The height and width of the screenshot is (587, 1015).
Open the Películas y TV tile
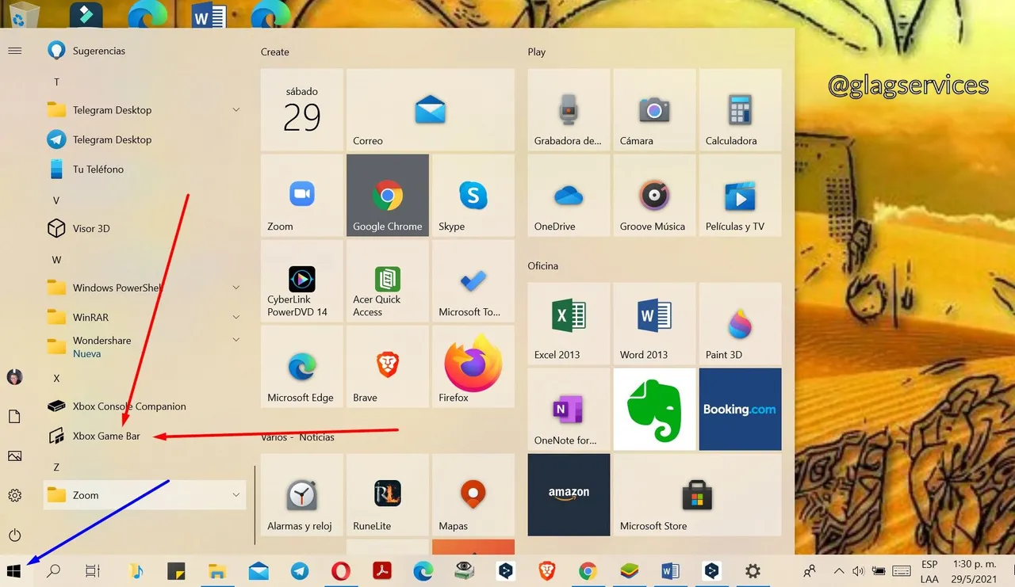pos(740,196)
